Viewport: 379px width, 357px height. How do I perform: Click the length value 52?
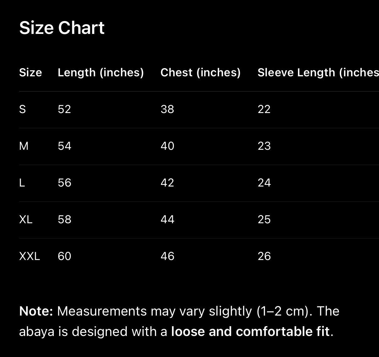(64, 109)
